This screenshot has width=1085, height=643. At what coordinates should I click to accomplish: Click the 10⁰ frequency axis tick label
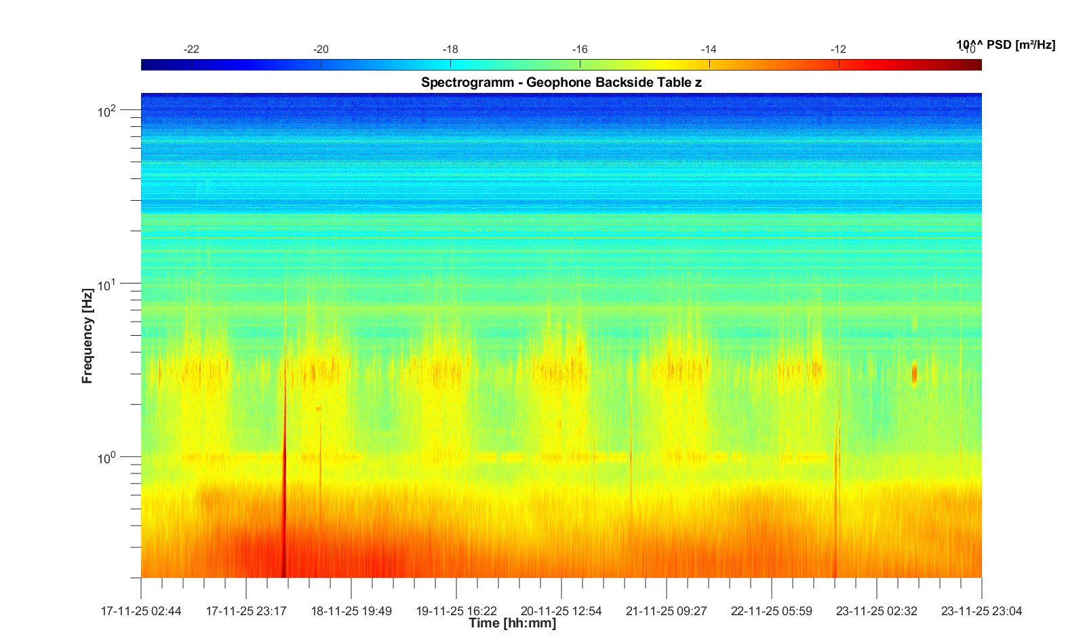108,459
